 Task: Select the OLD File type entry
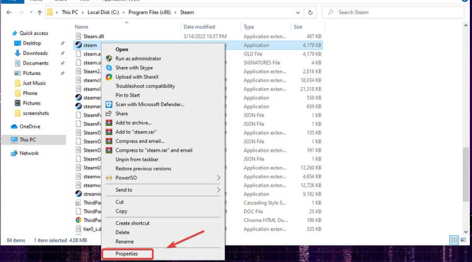(x=253, y=54)
